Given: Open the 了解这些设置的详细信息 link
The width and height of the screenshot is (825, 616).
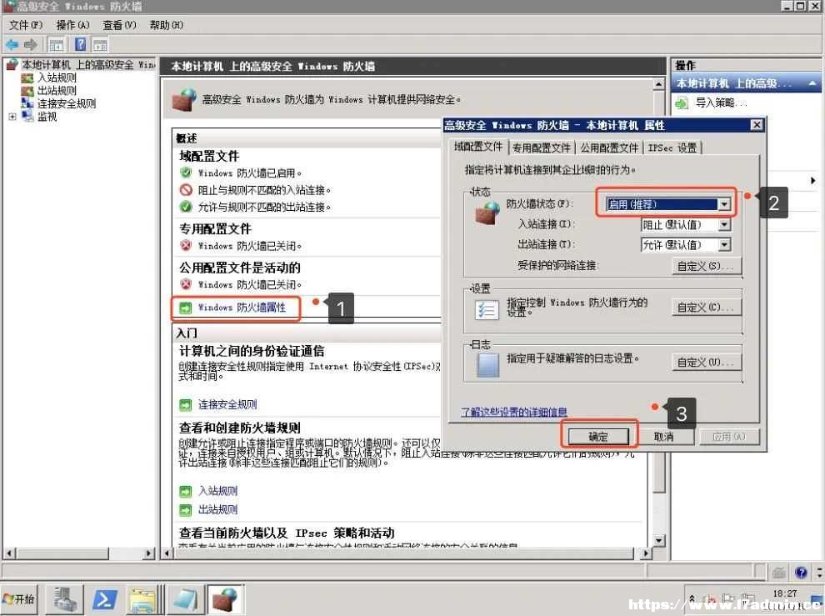Looking at the screenshot, I should pos(514,412).
